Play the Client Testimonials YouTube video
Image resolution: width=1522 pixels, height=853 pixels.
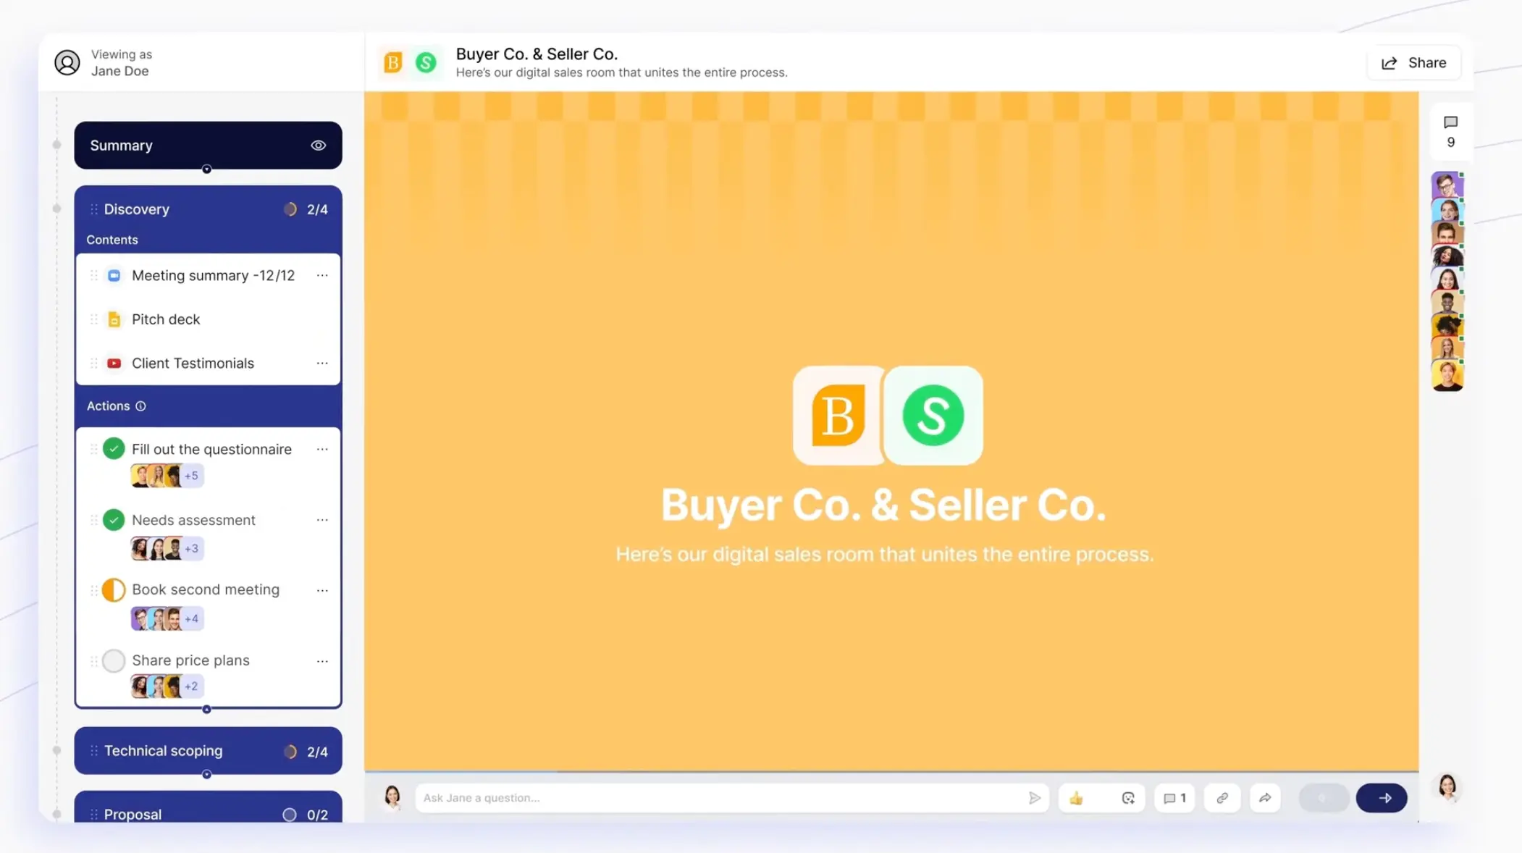pos(114,363)
